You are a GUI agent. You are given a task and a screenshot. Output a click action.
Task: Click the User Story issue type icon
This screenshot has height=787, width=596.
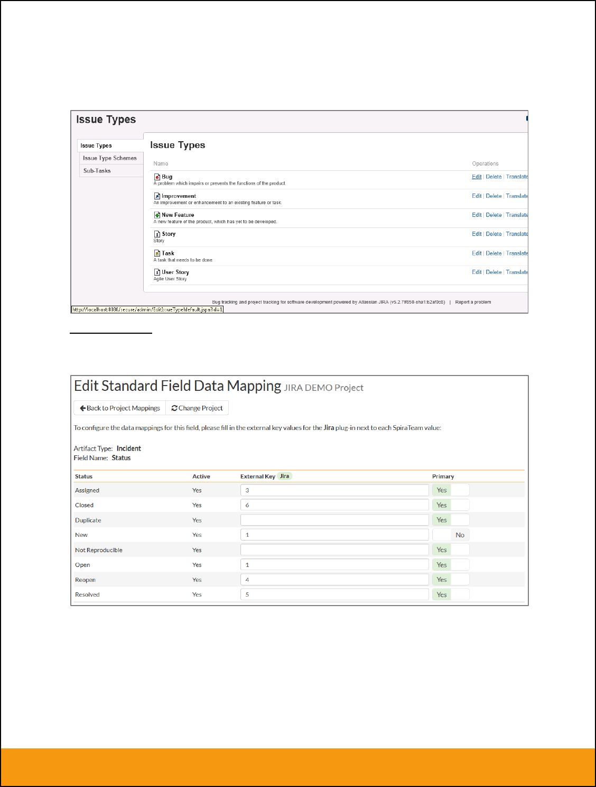(x=157, y=272)
